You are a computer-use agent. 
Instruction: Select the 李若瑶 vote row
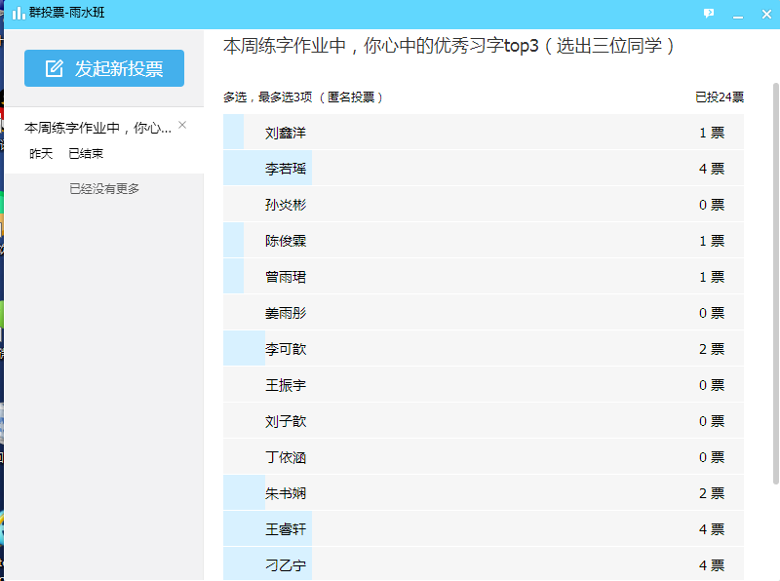coord(484,169)
